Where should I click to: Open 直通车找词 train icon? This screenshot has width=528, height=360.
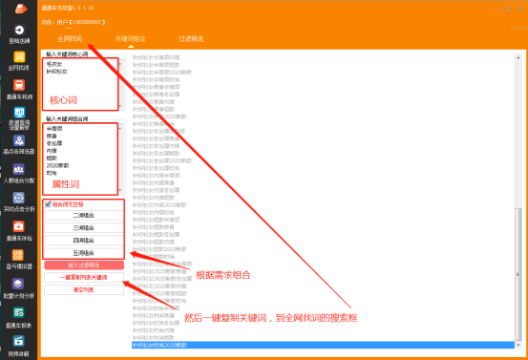click(x=19, y=85)
